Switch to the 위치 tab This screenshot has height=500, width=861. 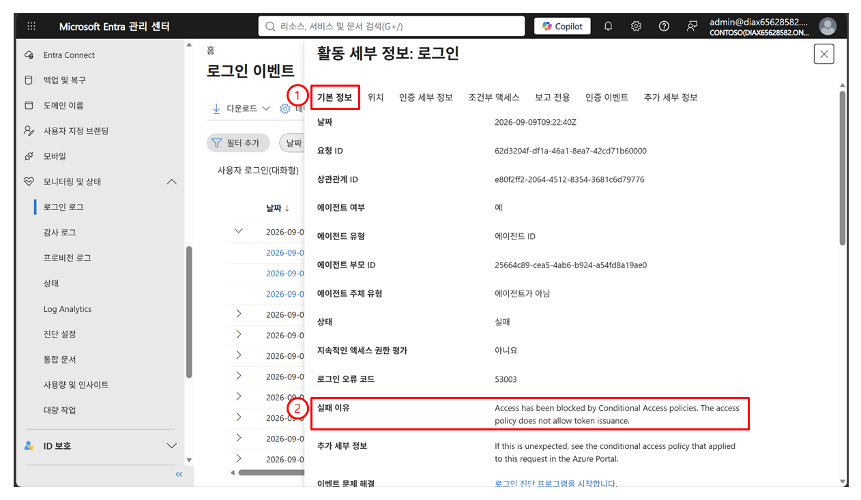click(376, 98)
